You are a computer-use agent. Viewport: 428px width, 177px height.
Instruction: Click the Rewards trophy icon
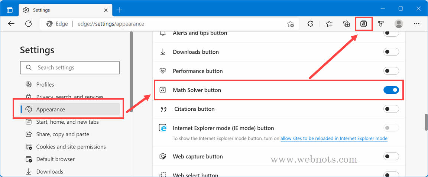[x=380, y=24]
